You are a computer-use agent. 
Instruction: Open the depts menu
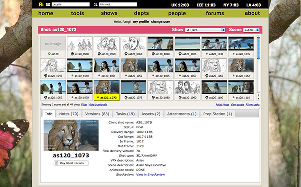(x=141, y=13)
